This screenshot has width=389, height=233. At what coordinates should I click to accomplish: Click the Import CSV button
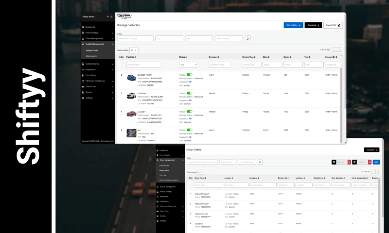point(333,25)
